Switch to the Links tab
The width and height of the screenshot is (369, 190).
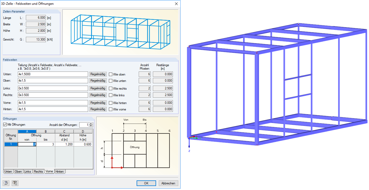tap(28, 172)
